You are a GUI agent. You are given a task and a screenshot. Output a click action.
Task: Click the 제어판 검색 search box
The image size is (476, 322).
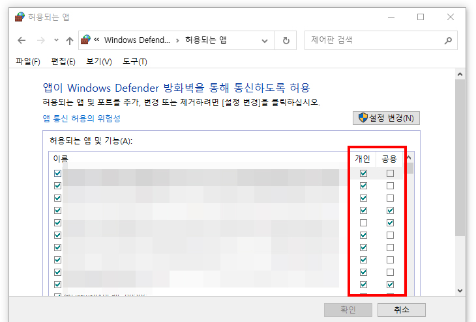pyautogui.click(x=381, y=40)
